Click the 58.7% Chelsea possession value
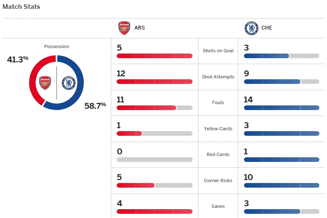 pos(95,106)
